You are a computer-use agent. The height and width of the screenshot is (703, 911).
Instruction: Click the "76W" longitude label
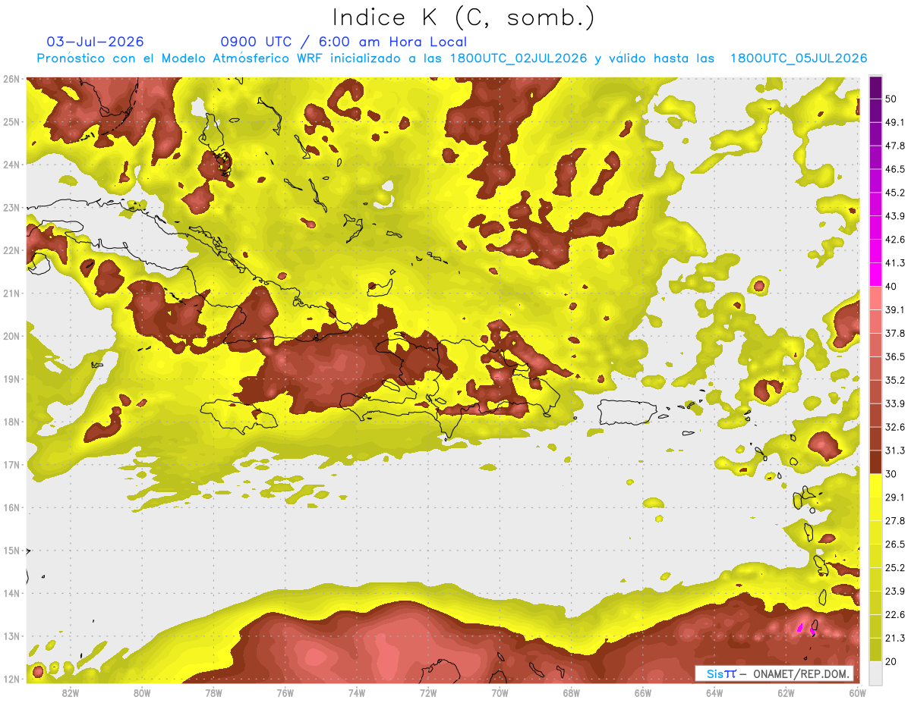pos(285,692)
